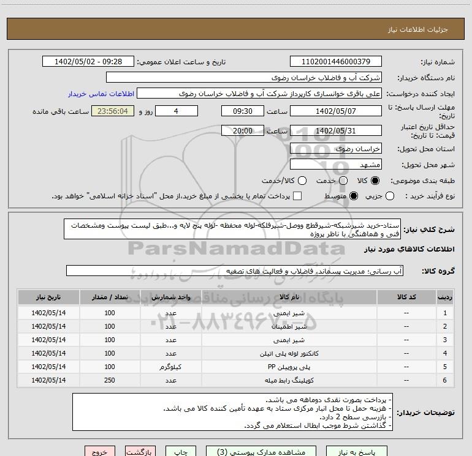
Task: Click response time 09:30 field
Action: 243,111
